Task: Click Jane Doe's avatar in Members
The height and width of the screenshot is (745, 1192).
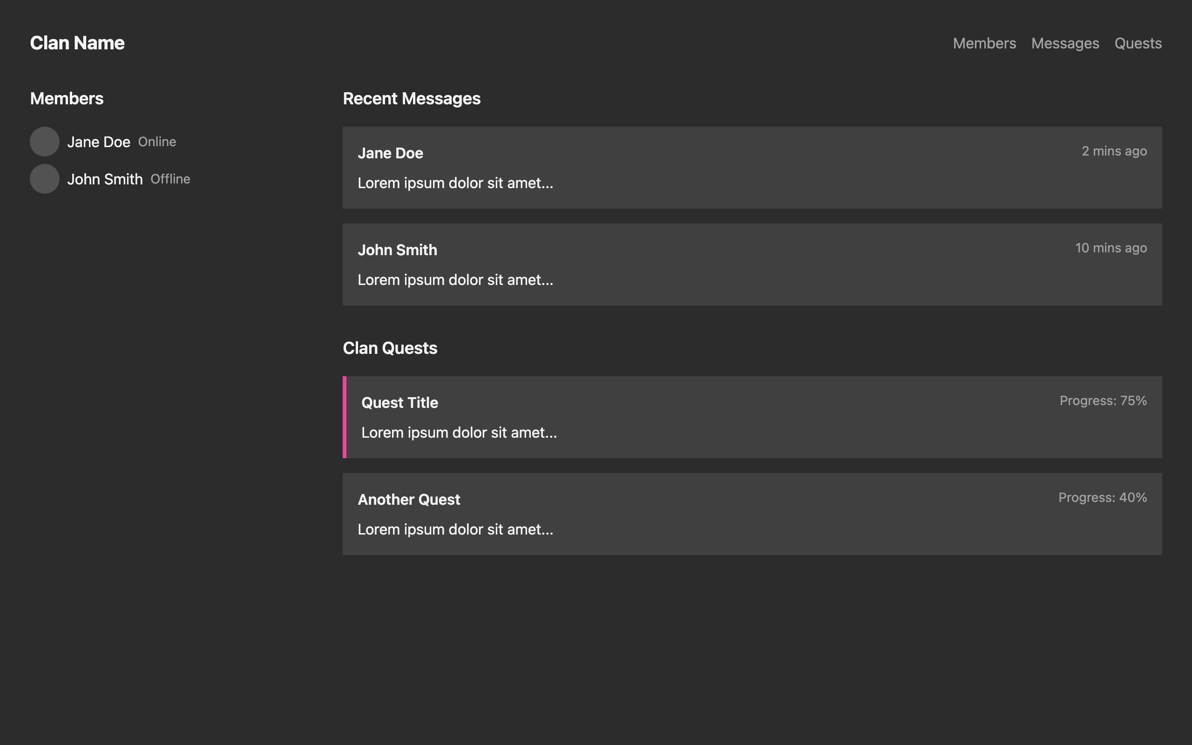Action: [x=45, y=142]
